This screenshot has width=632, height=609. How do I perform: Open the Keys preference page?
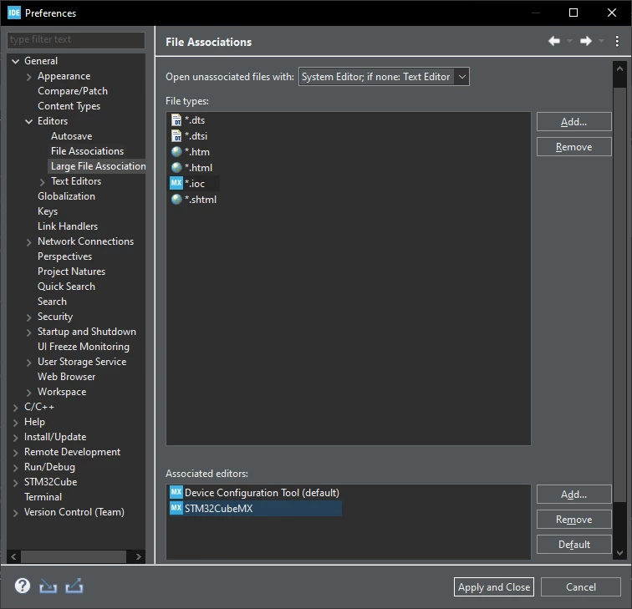point(48,211)
